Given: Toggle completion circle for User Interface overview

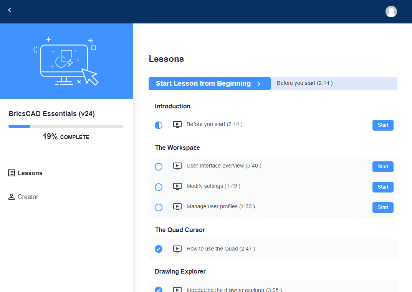Looking at the screenshot, I should pos(159,167).
